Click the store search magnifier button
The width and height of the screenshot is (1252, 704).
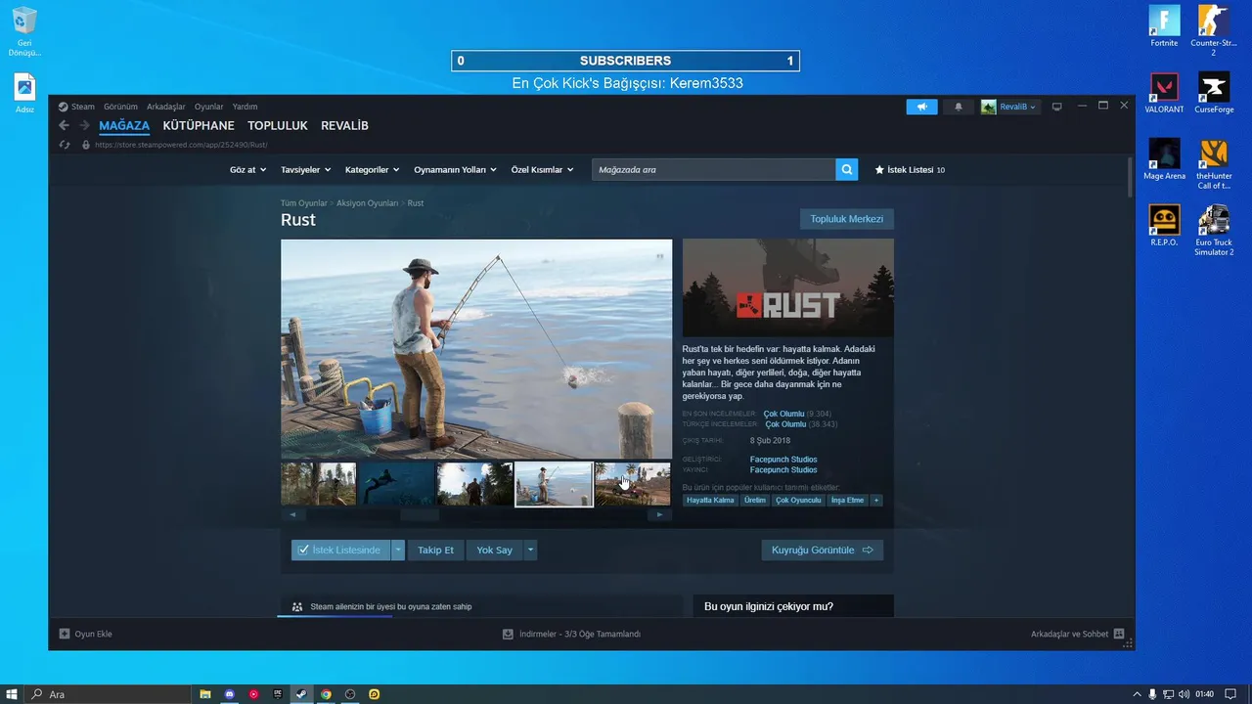tap(847, 170)
